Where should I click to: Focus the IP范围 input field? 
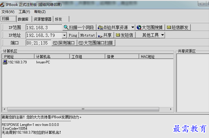tap(44, 28)
